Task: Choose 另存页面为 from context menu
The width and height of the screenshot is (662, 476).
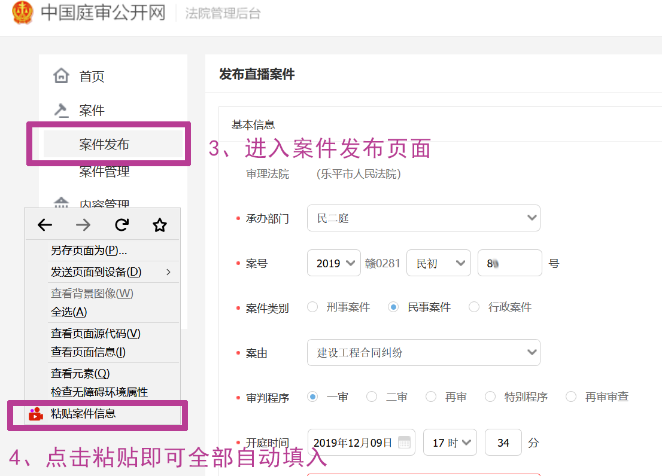Action: (x=89, y=251)
